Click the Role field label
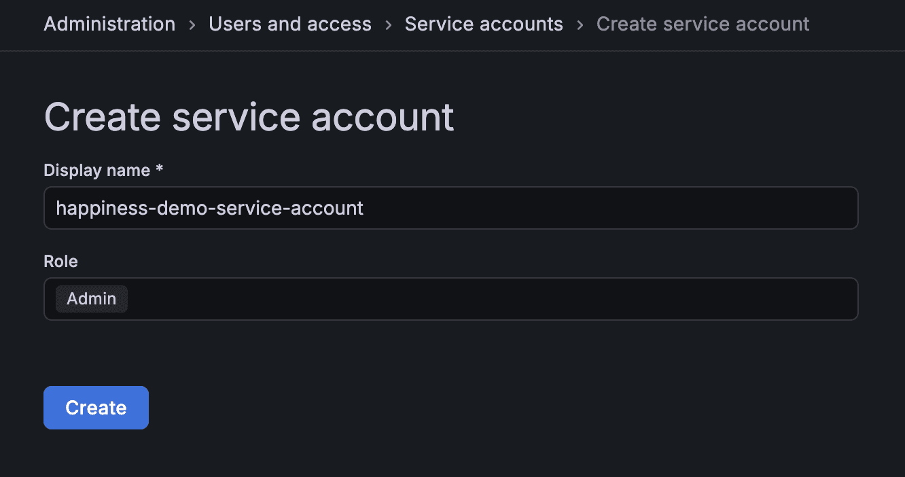This screenshot has width=905, height=477. point(60,261)
